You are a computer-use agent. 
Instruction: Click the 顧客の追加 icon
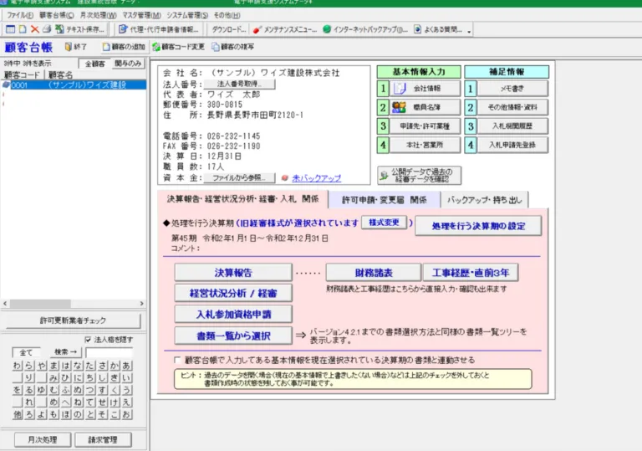[x=123, y=48]
